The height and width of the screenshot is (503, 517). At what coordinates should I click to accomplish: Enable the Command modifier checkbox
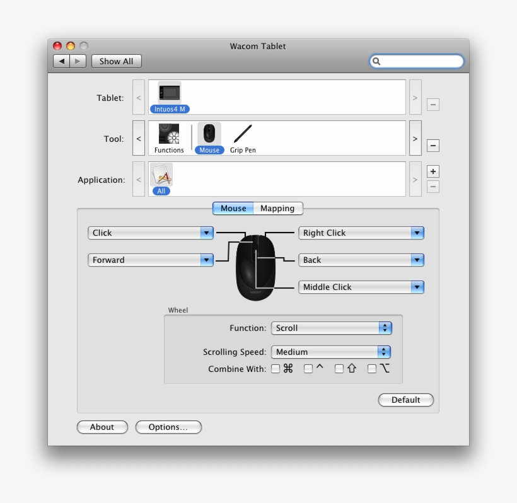[x=276, y=369]
